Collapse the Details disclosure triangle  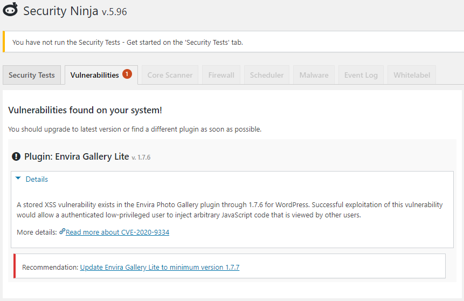tap(18, 179)
